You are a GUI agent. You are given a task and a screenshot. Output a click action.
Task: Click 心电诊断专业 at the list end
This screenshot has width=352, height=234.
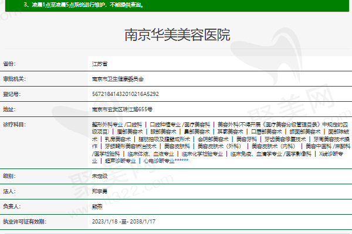coord(159,161)
